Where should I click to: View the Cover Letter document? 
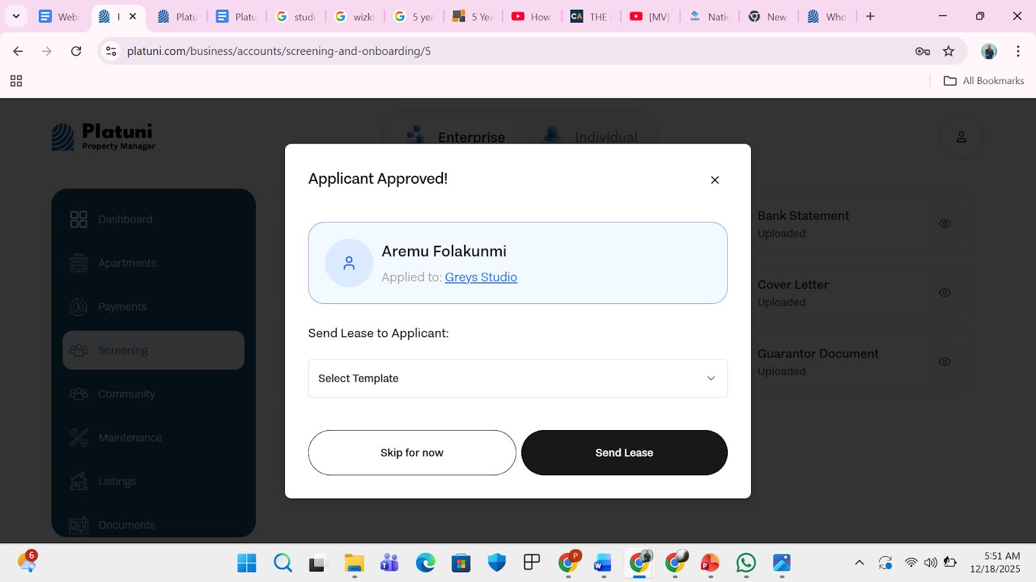945,292
